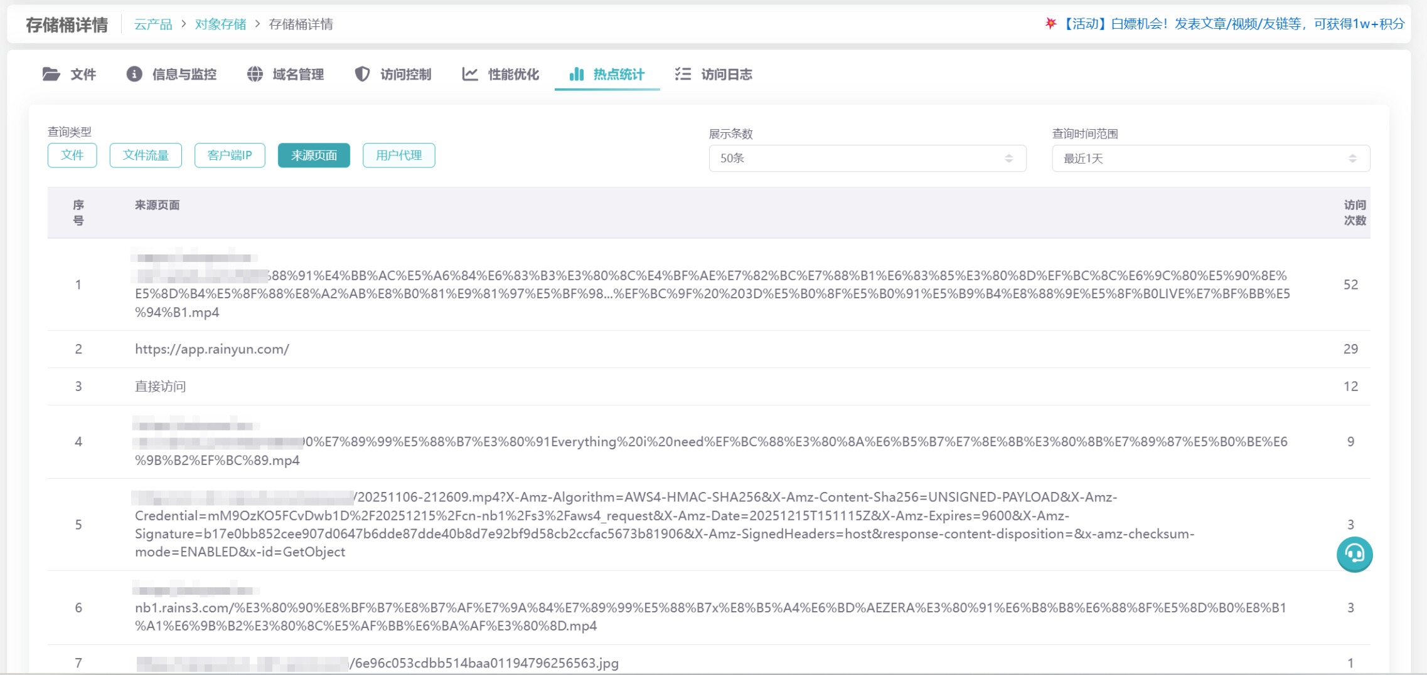Click the chart line icon for 性能优化
Image resolution: width=1427 pixels, height=675 pixels.
pos(470,75)
